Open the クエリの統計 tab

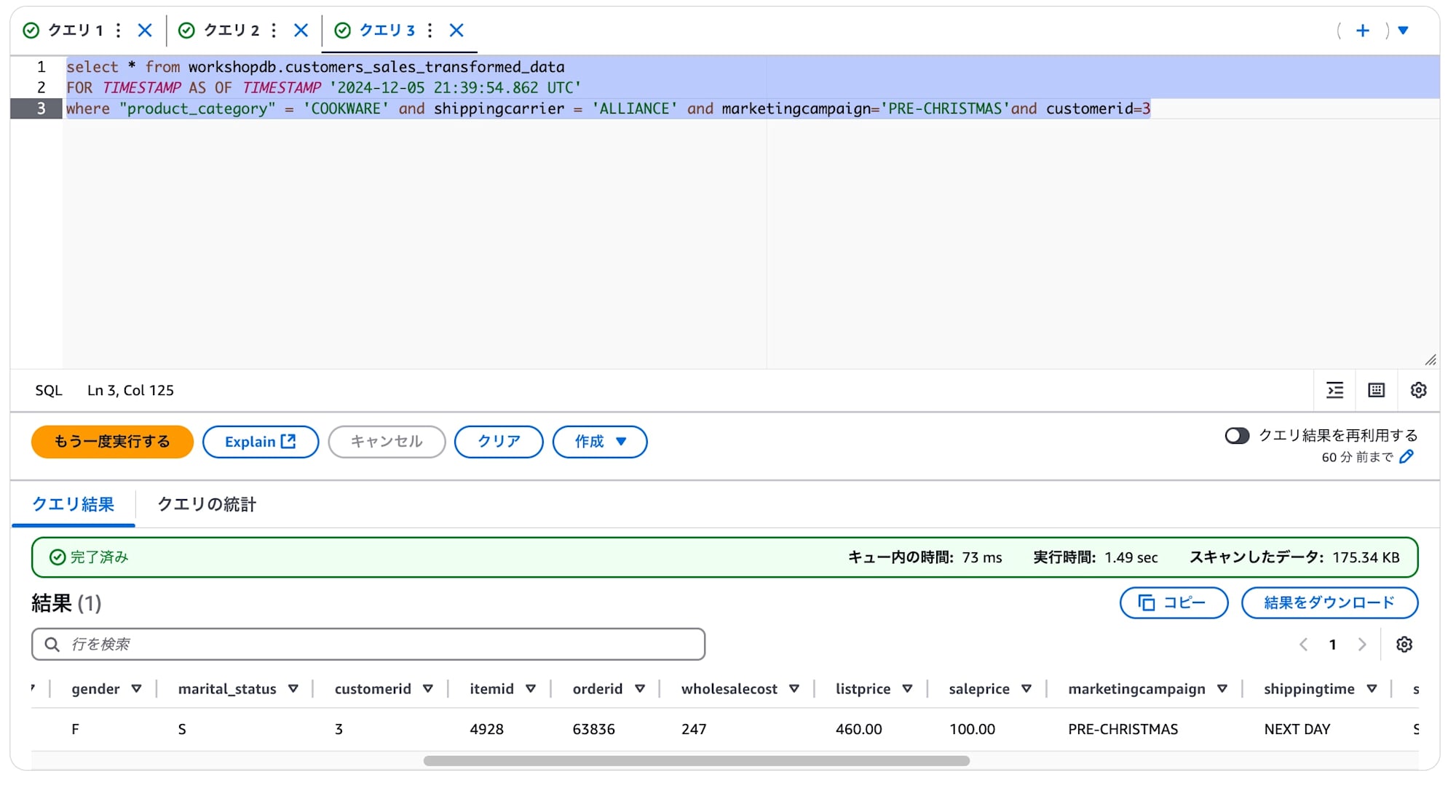click(207, 504)
